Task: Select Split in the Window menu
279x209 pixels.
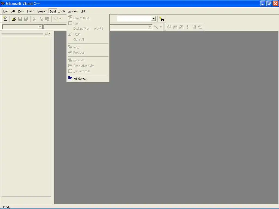Action: tap(88, 23)
